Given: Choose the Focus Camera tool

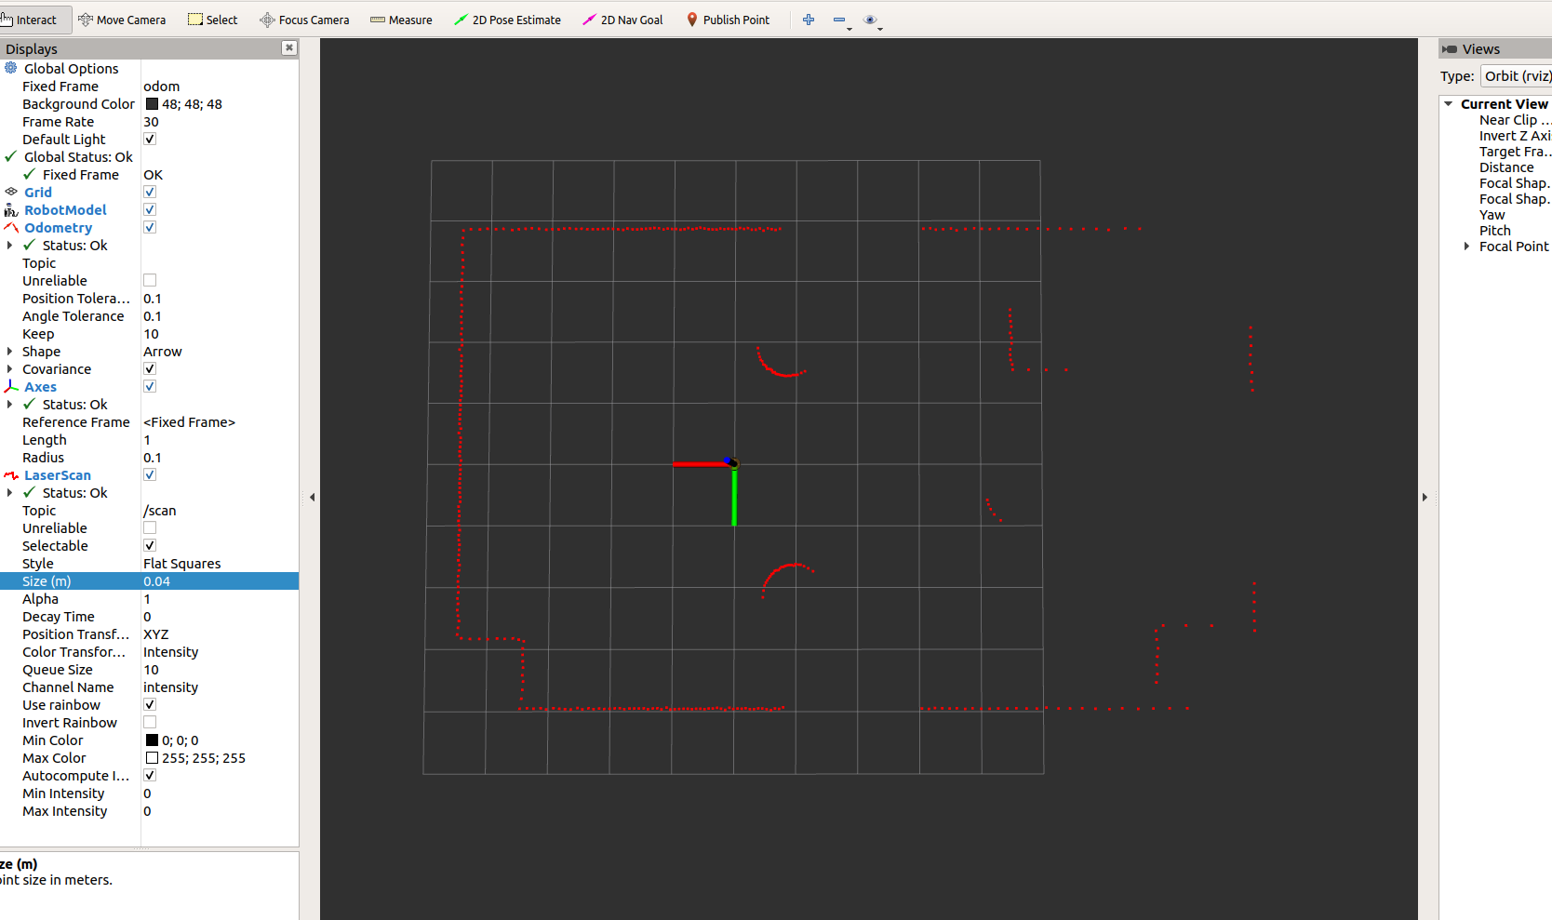Looking at the screenshot, I should click(x=304, y=19).
